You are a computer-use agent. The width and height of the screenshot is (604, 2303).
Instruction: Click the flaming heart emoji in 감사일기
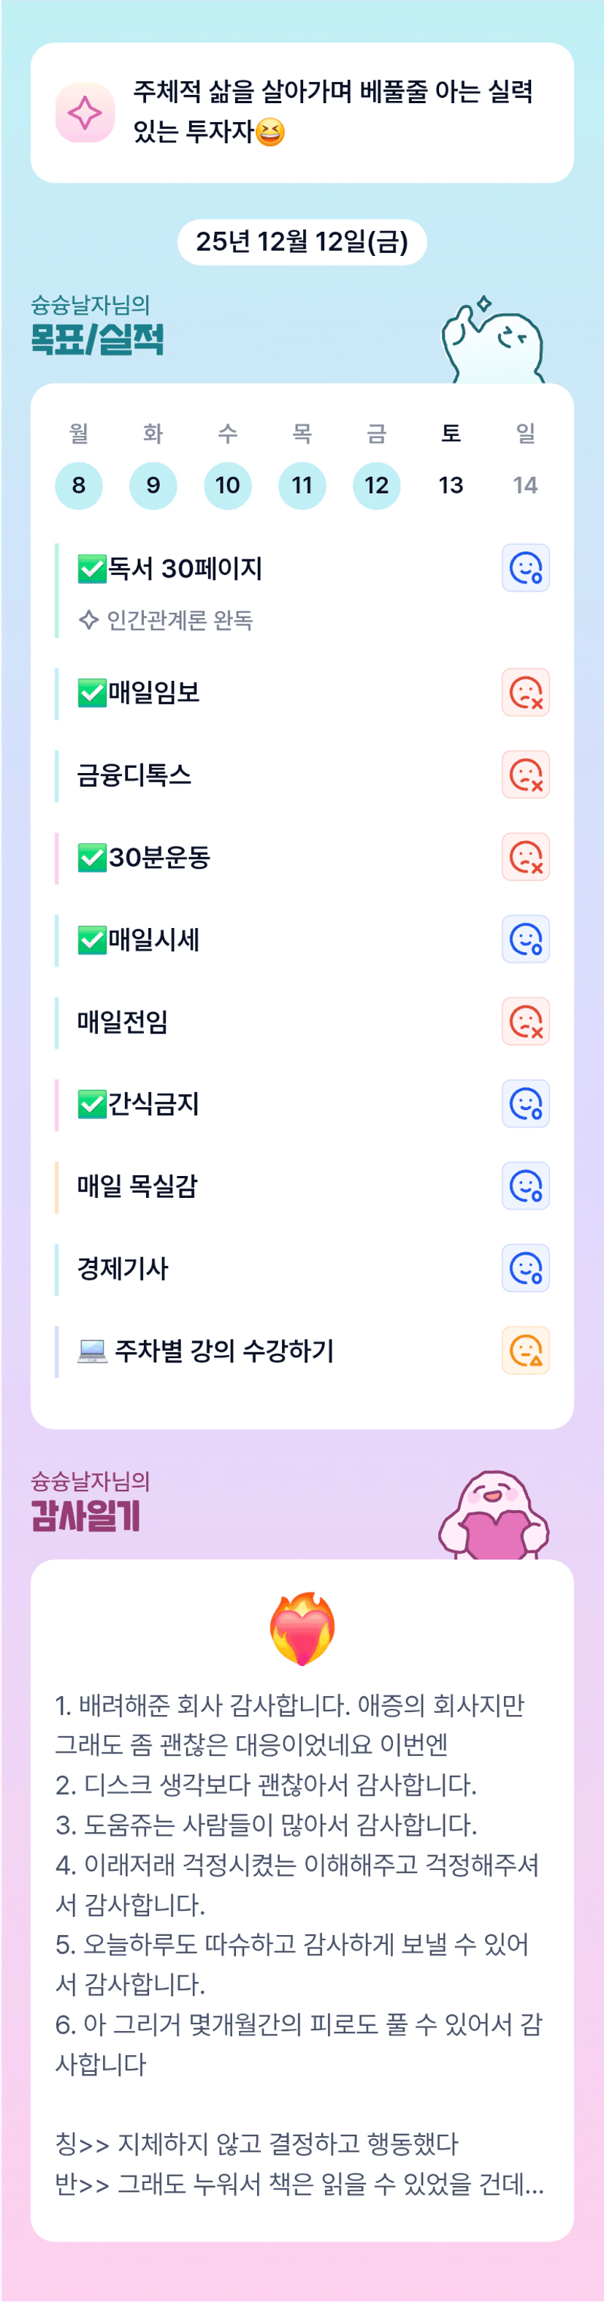click(302, 1628)
